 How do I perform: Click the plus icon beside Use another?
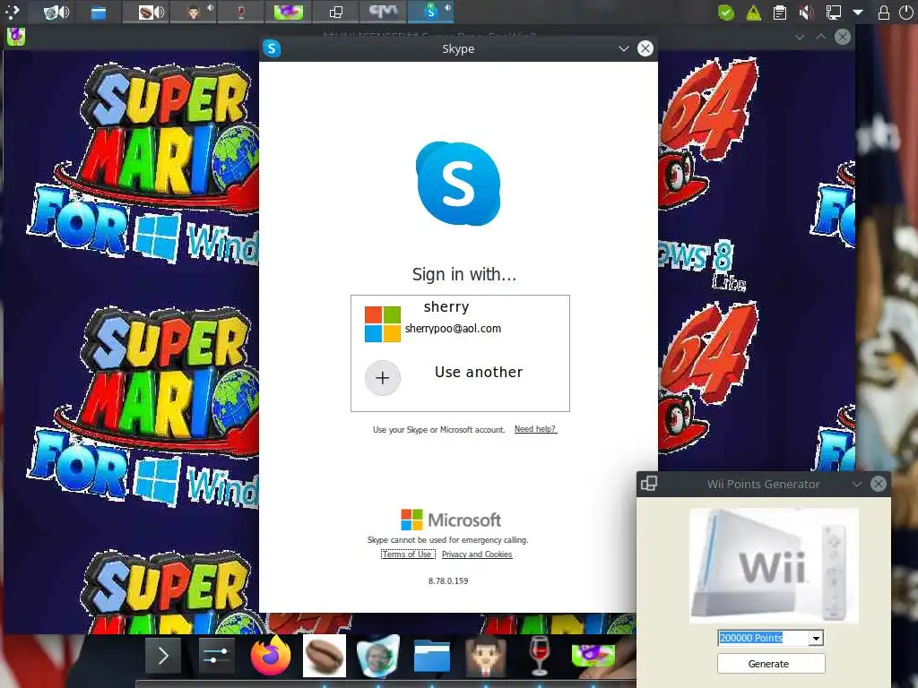point(382,378)
